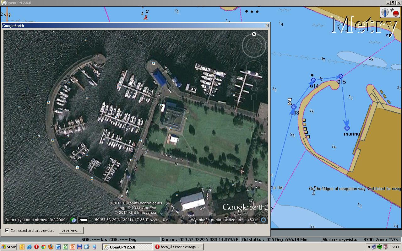Click the N north indicator on Google Earth compass
402x251 pixels.
(254, 34)
